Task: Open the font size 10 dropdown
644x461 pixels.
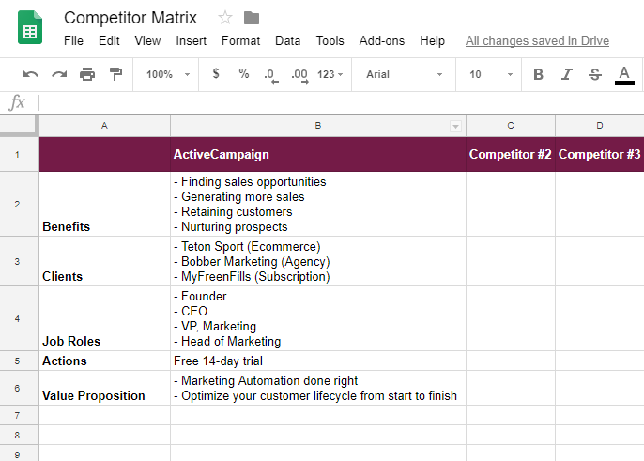Action: (x=490, y=74)
